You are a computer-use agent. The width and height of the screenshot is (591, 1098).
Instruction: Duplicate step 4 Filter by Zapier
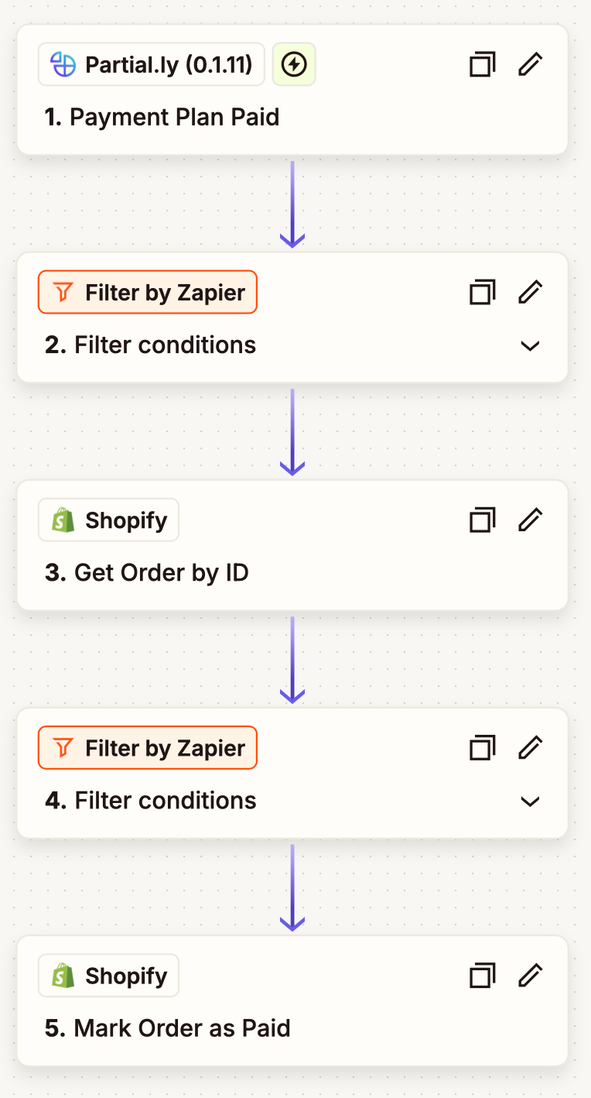(482, 747)
